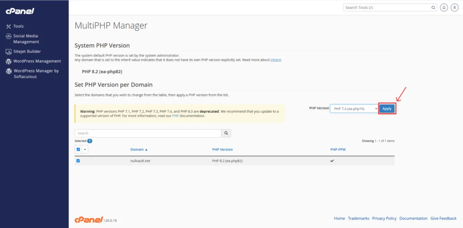Click the Sitejet Builder monitor icon
This screenshot has width=463, height=228.
point(9,52)
